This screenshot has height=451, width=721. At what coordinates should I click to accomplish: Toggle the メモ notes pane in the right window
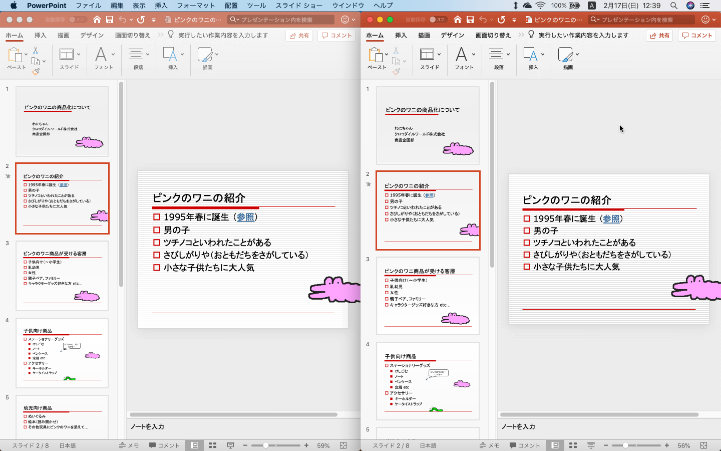click(490, 445)
